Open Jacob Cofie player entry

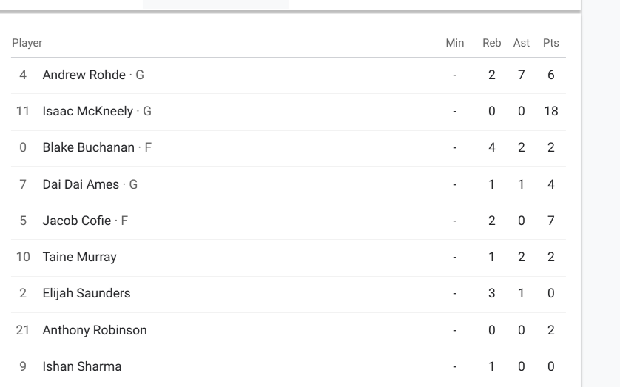coord(76,221)
